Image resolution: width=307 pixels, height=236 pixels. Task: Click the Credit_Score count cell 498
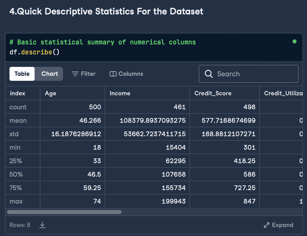(224, 107)
